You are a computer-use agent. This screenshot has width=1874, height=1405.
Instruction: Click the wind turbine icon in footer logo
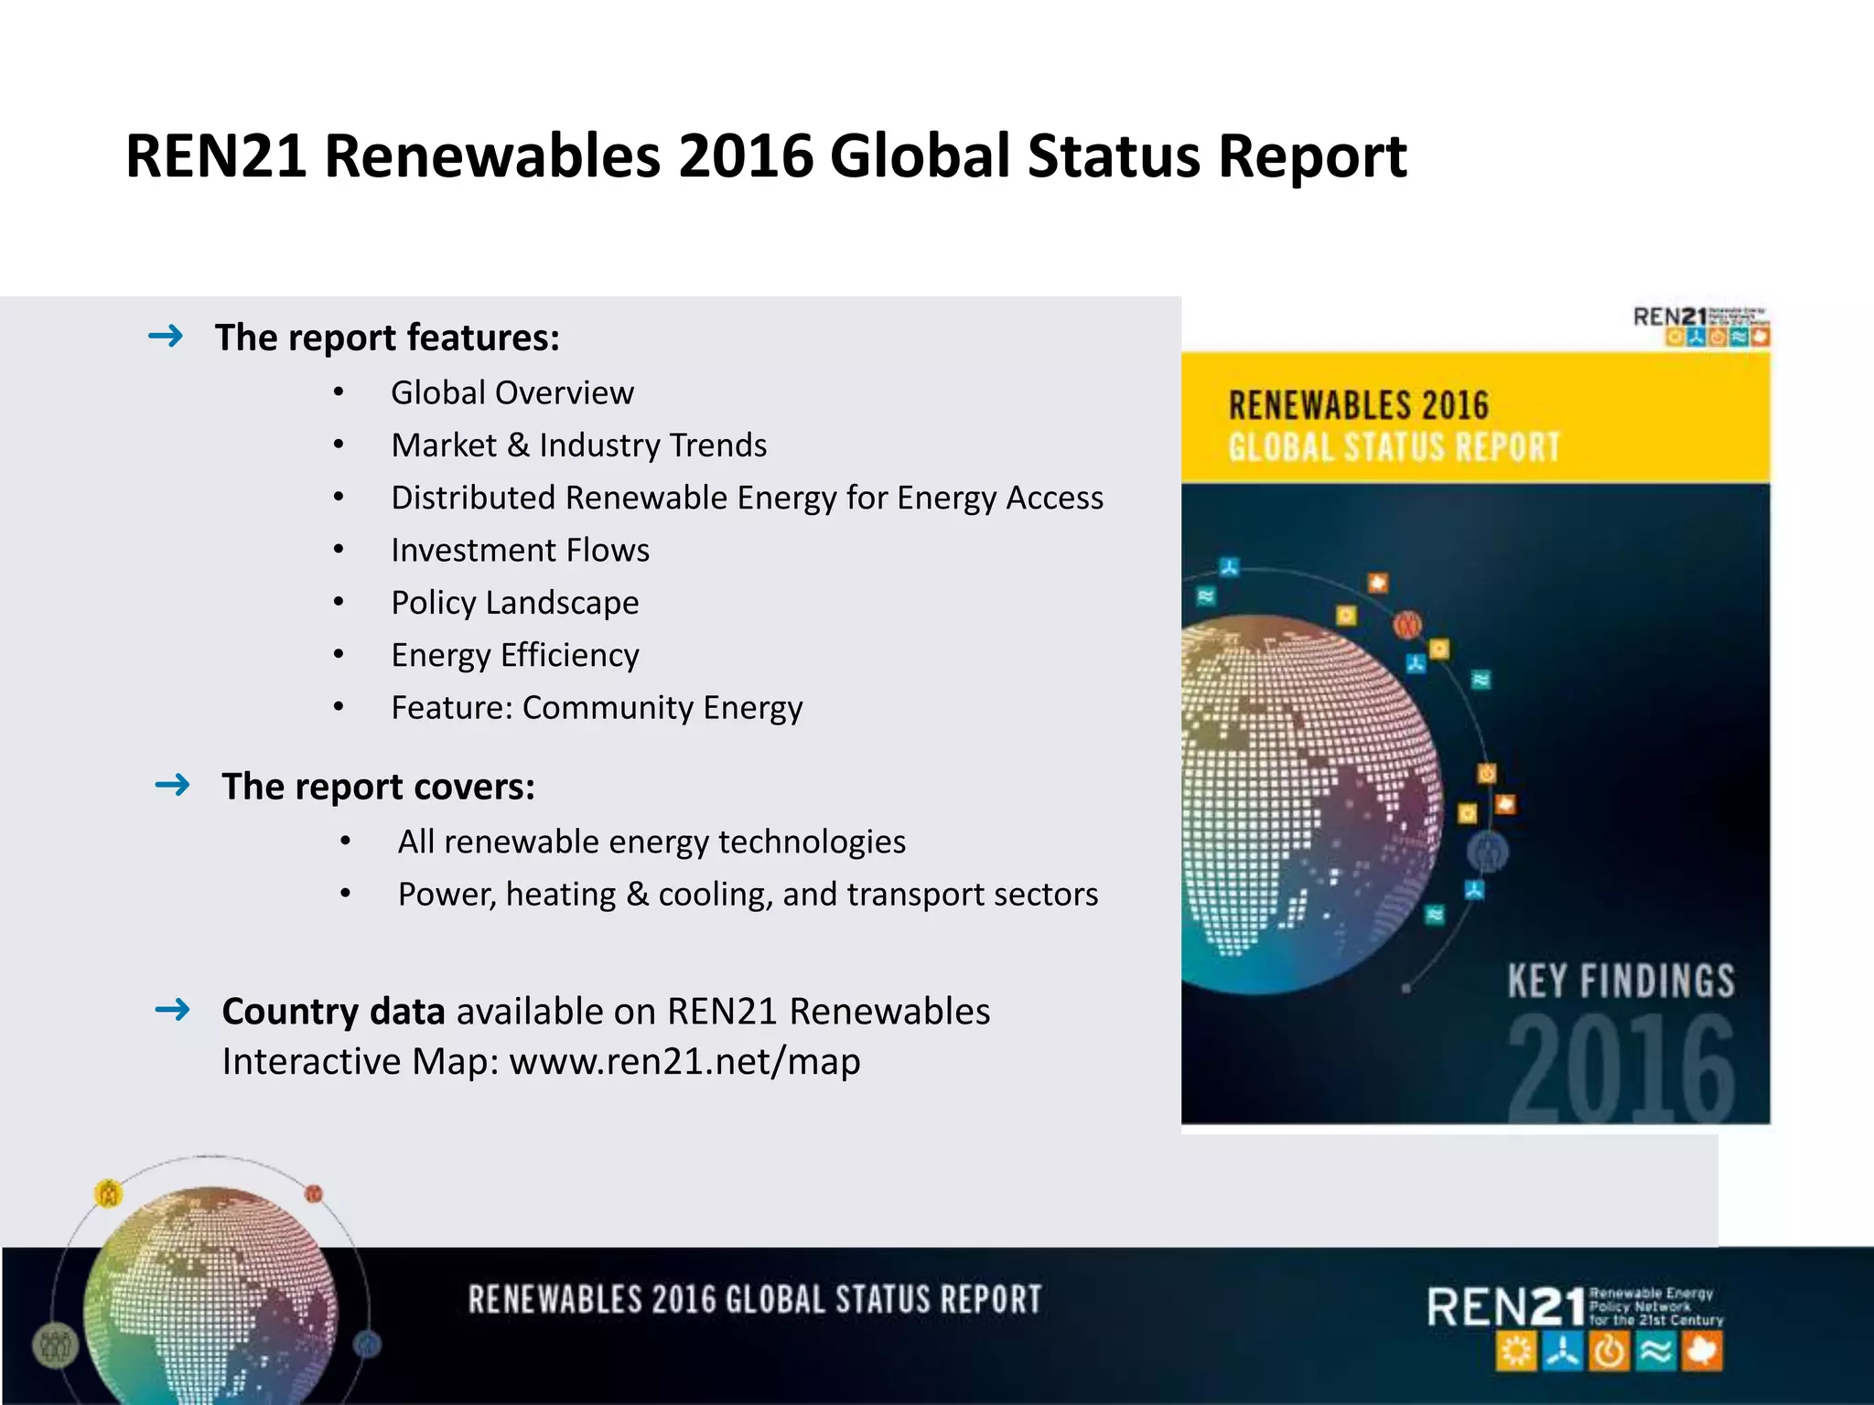(1563, 1351)
